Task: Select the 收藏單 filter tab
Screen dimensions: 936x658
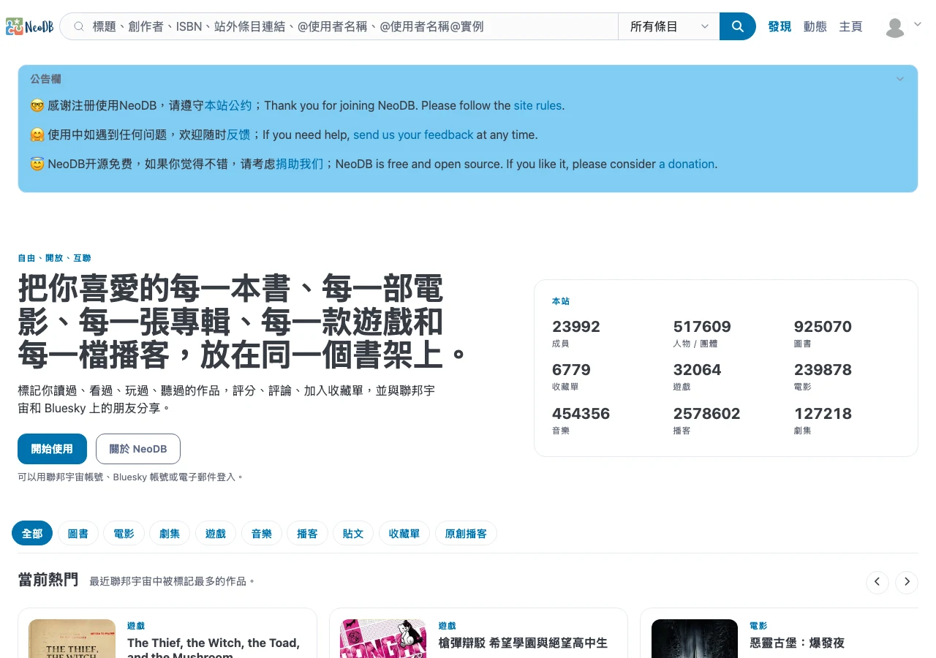Action: [x=404, y=534]
